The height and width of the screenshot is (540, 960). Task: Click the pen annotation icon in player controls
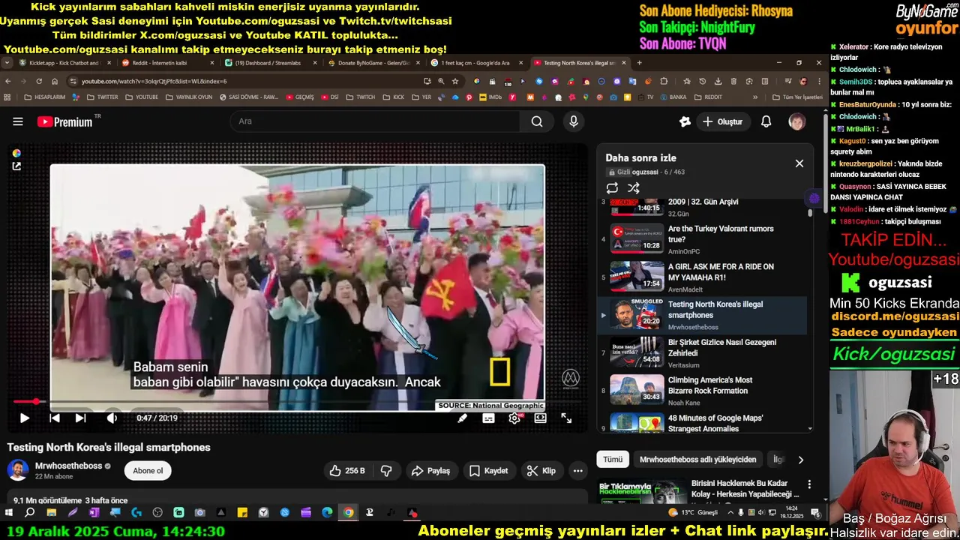pos(462,418)
